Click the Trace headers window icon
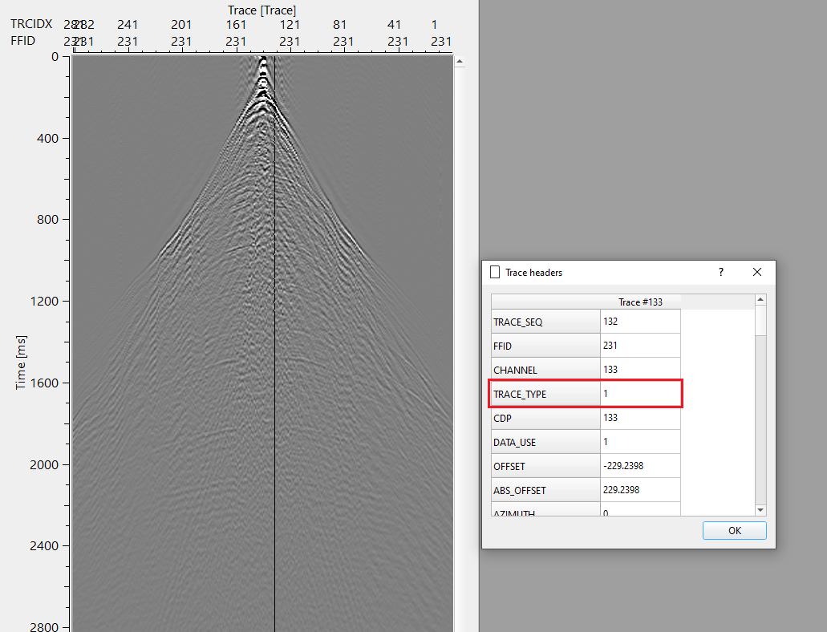This screenshot has height=632, width=827. pos(495,273)
